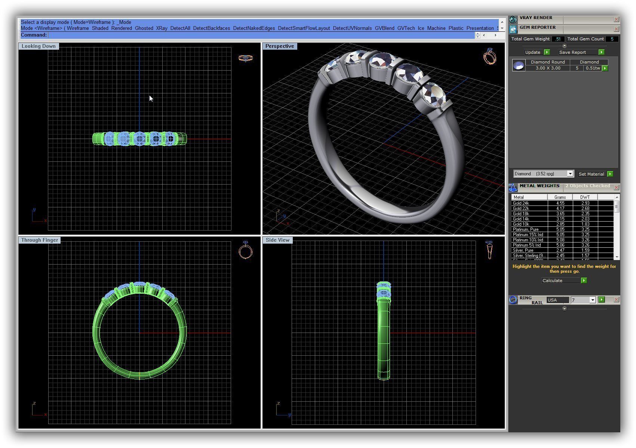This screenshot has width=636, height=448.
Task: Click the Diamond Round gem thumbnail
Action: 519,65
